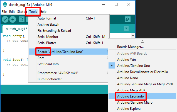Open the Edit menu
This screenshot has width=177, height=112.
pyautogui.click(x=12, y=12)
